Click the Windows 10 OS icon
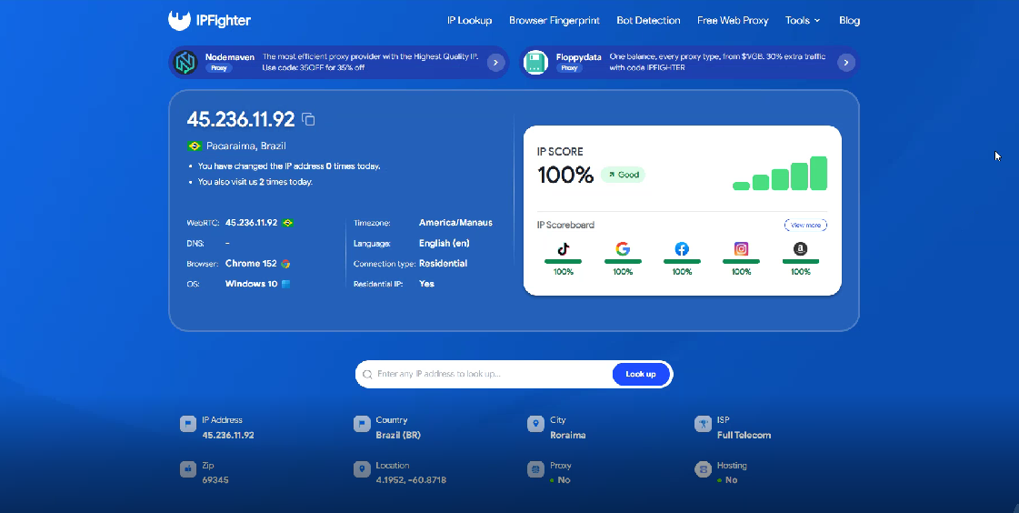The image size is (1019, 513). (x=286, y=284)
